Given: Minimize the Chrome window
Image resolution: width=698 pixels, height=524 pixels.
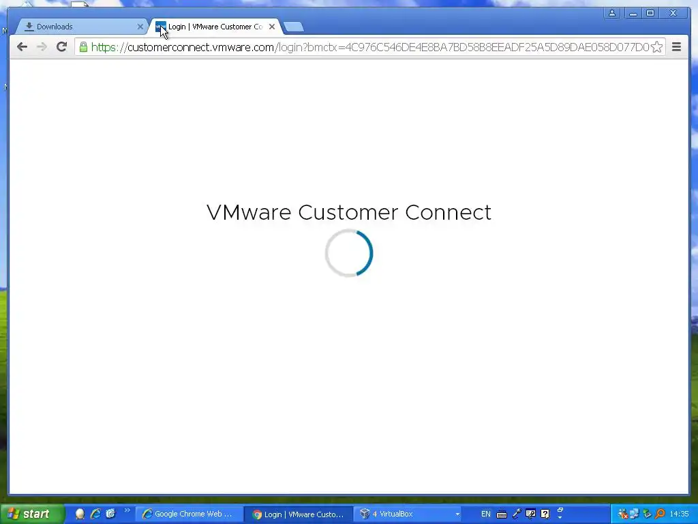Looking at the screenshot, I should tap(633, 14).
